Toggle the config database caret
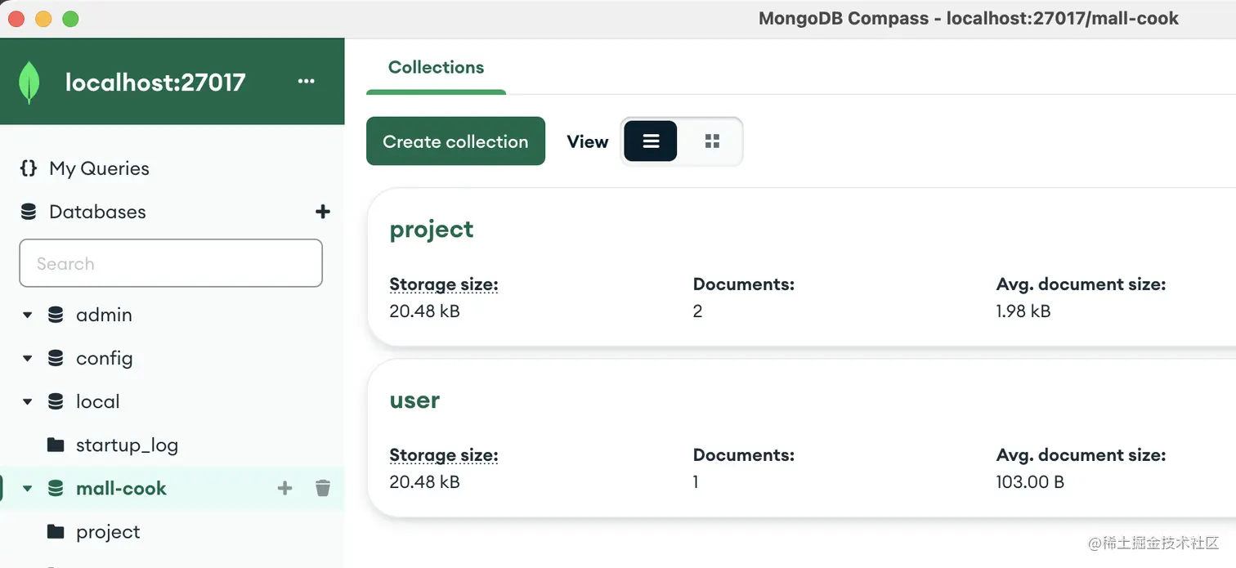This screenshot has width=1236, height=568. click(28, 358)
